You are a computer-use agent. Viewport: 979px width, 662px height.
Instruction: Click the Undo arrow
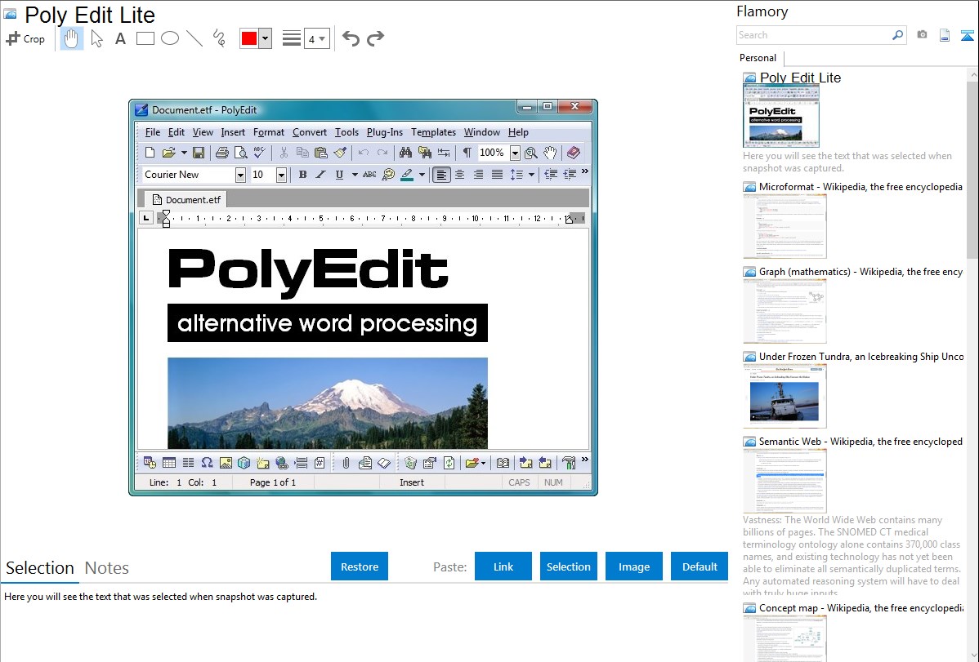351,38
